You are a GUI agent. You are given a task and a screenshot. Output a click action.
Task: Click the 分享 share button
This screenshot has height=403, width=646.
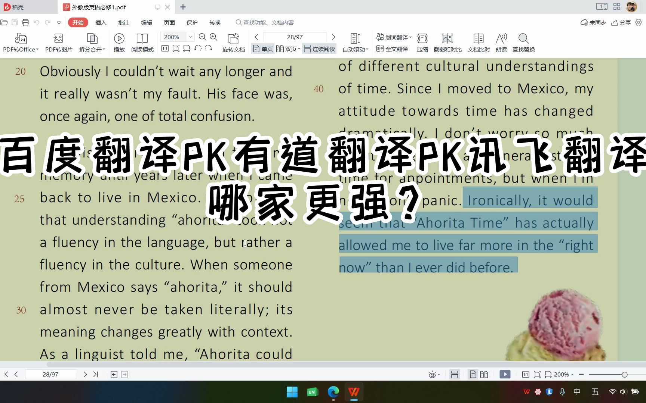(x=621, y=23)
